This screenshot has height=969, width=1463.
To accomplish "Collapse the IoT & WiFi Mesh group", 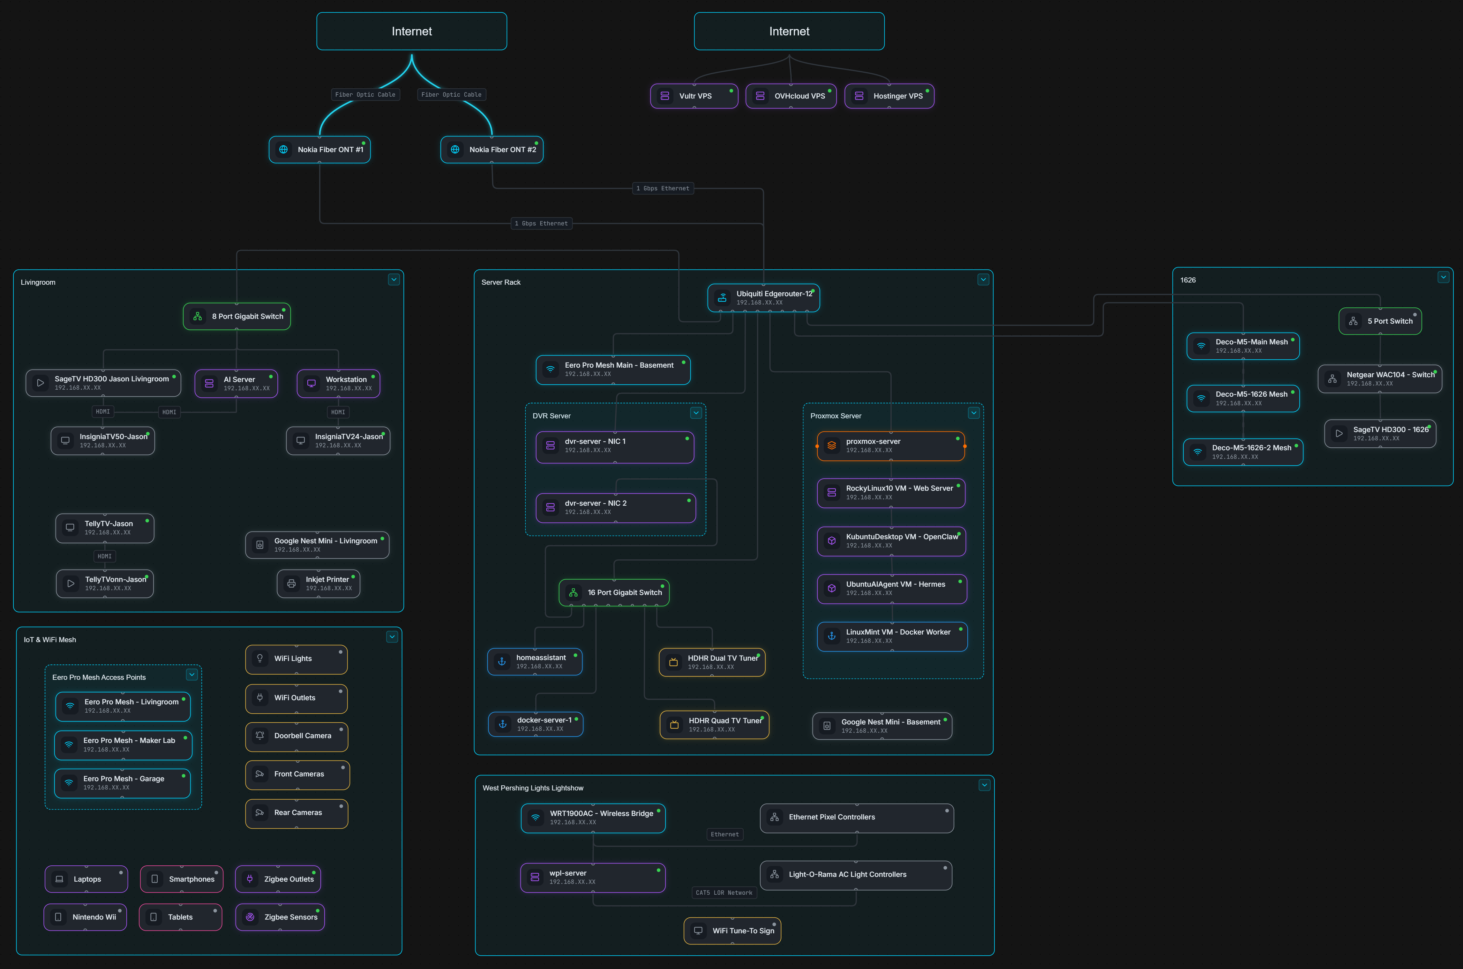I will coord(392,637).
